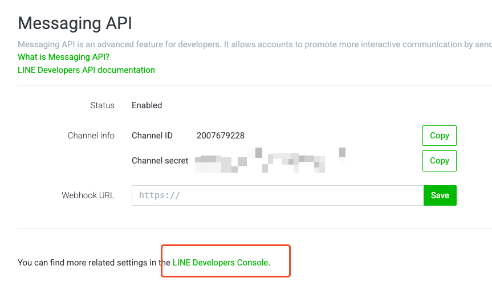Select the Webhook URL label
Viewport: 492px width, 286px height.
[88, 195]
